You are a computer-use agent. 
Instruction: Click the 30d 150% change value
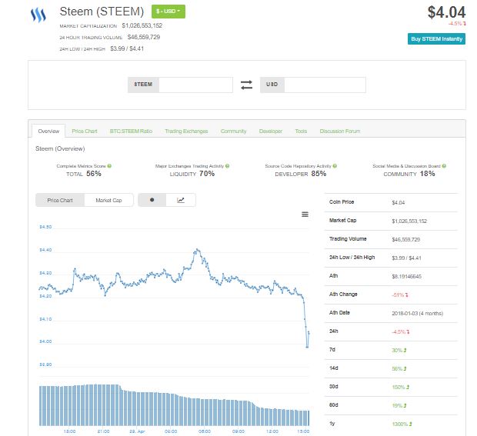point(400,388)
